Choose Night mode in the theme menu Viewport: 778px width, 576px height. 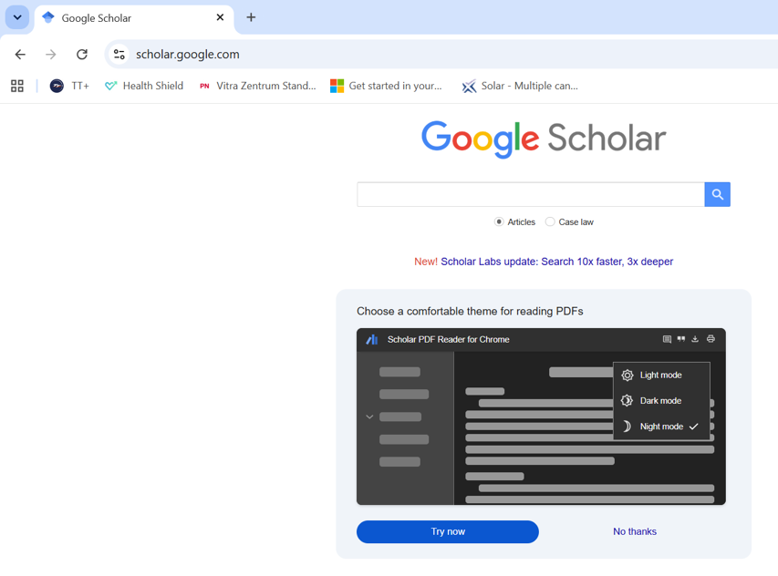(661, 427)
